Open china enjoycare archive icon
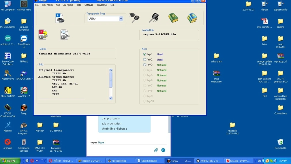Viewport: 291px width, 164px height. coord(216,76)
